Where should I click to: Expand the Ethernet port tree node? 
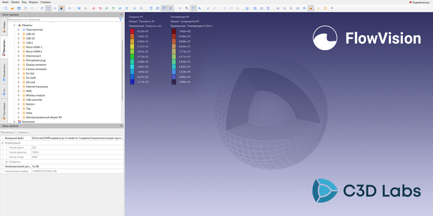pos(18,56)
